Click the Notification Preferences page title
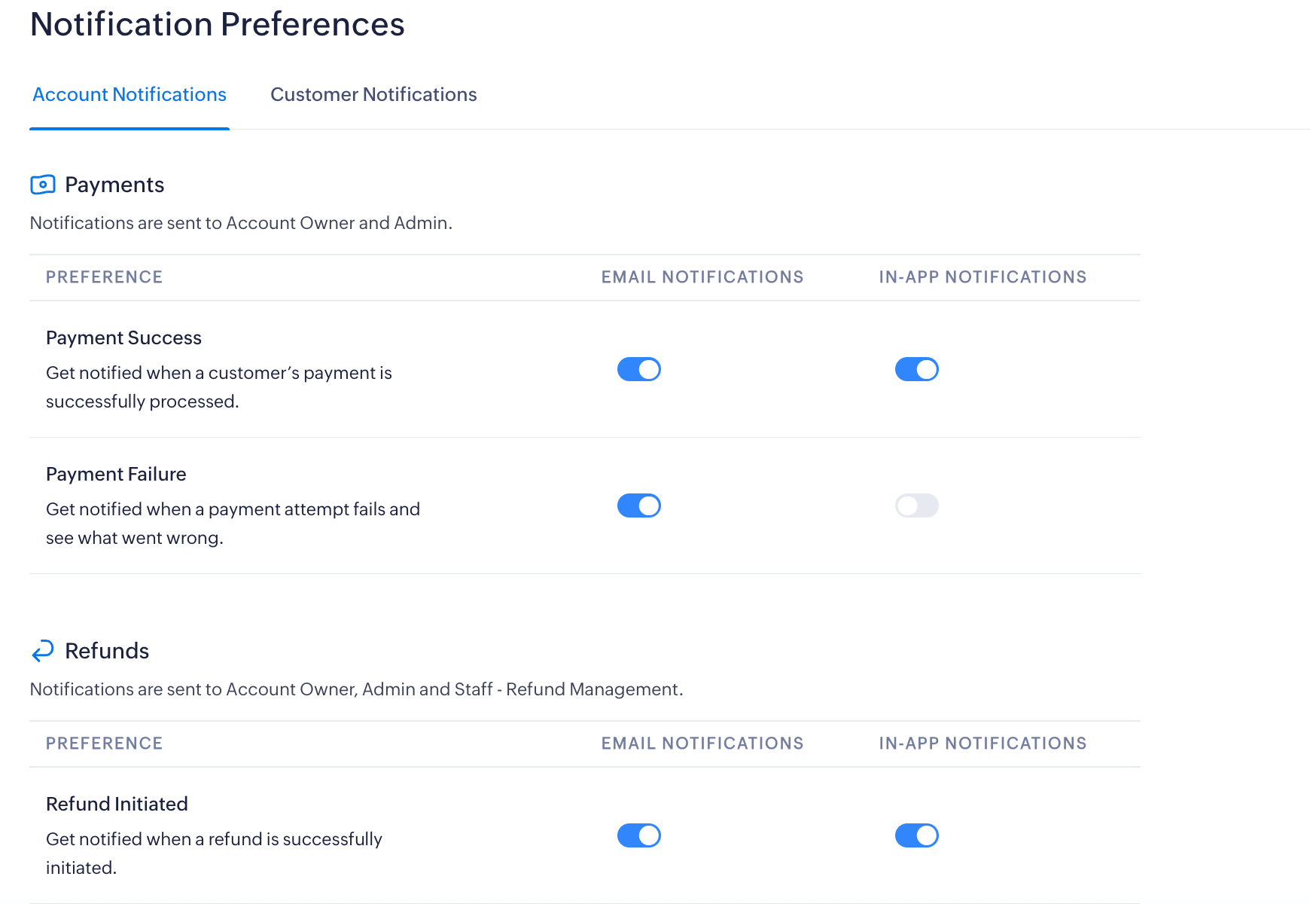 click(218, 24)
